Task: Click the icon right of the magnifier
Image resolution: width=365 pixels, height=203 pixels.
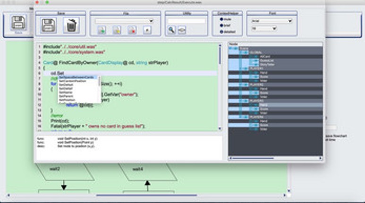Action: coord(182,30)
